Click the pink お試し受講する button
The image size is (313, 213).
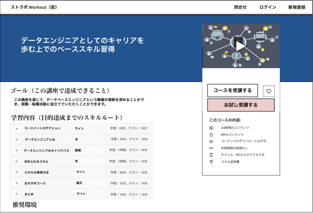241,105
